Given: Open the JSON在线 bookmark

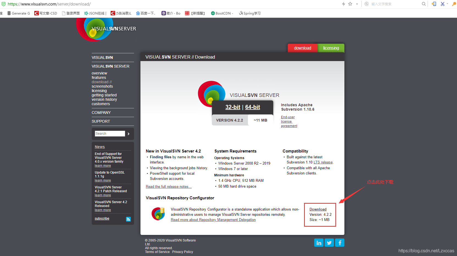Looking at the screenshot, I should click(95, 13).
